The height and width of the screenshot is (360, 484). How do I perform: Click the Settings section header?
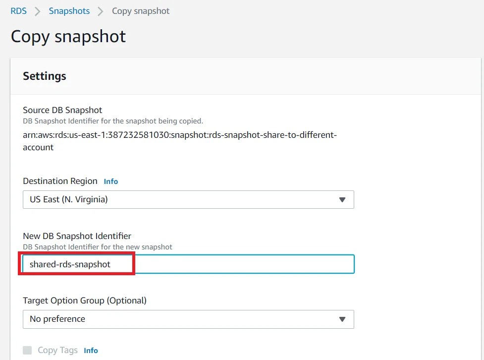point(45,76)
